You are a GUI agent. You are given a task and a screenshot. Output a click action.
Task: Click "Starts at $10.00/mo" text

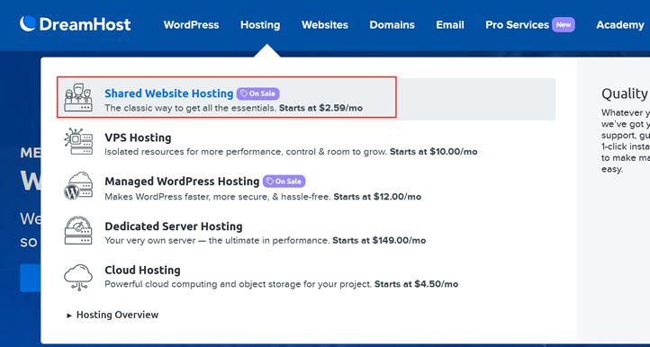click(434, 152)
